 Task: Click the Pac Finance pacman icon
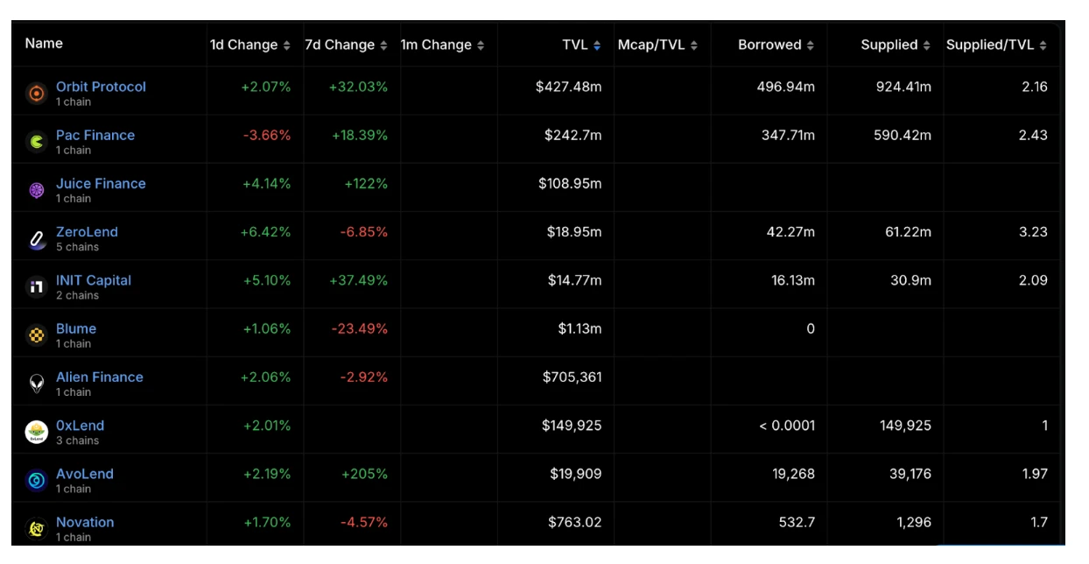point(36,141)
